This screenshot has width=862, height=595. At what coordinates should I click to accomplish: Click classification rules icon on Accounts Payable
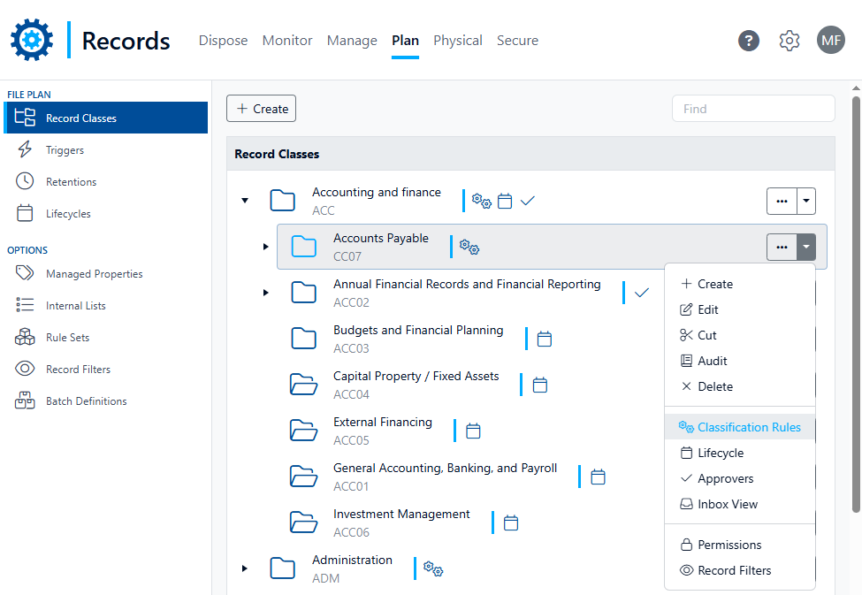coord(469,247)
